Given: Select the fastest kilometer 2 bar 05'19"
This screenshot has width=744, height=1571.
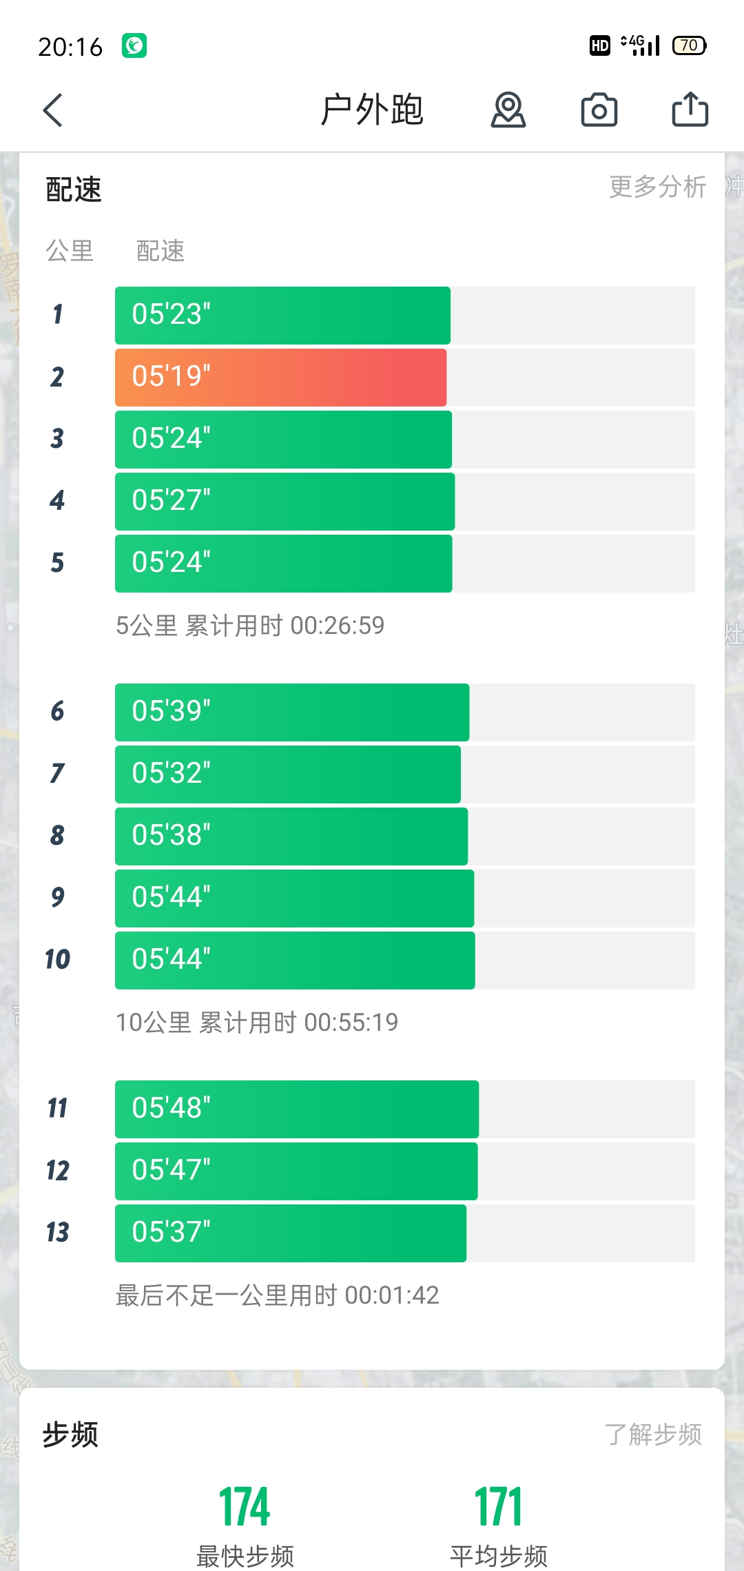Looking at the screenshot, I should [281, 377].
